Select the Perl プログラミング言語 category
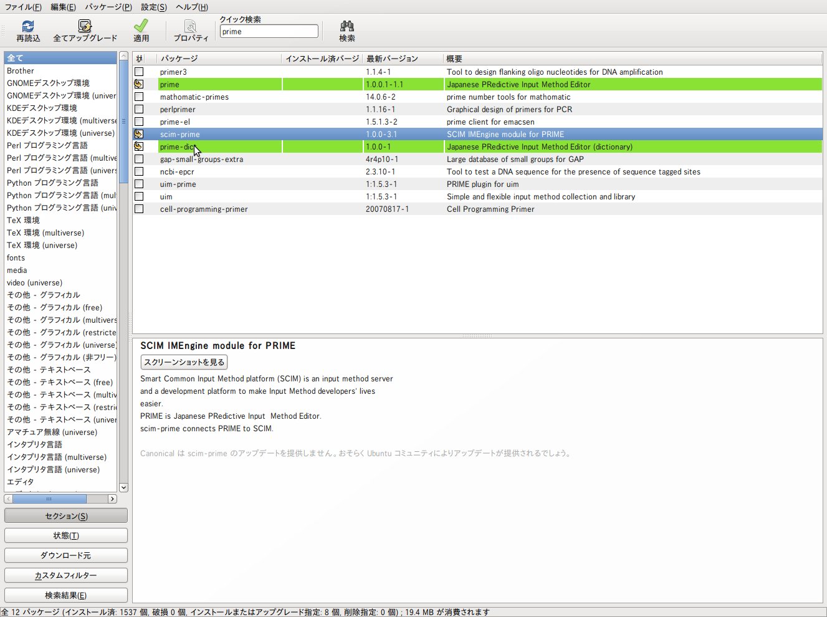 [47, 145]
